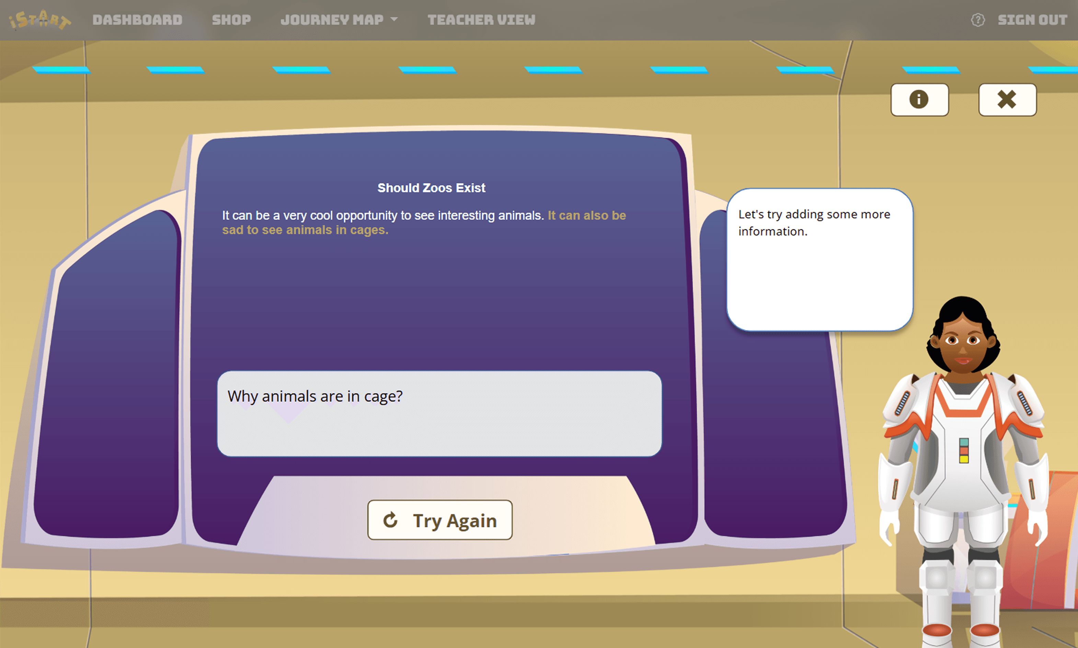Switch to Teacher View

click(481, 20)
